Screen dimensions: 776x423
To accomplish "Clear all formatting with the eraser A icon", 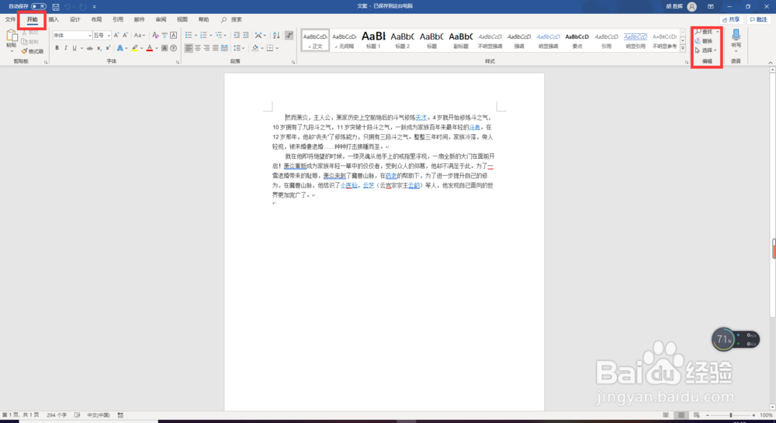I will click(x=155, y=35).
